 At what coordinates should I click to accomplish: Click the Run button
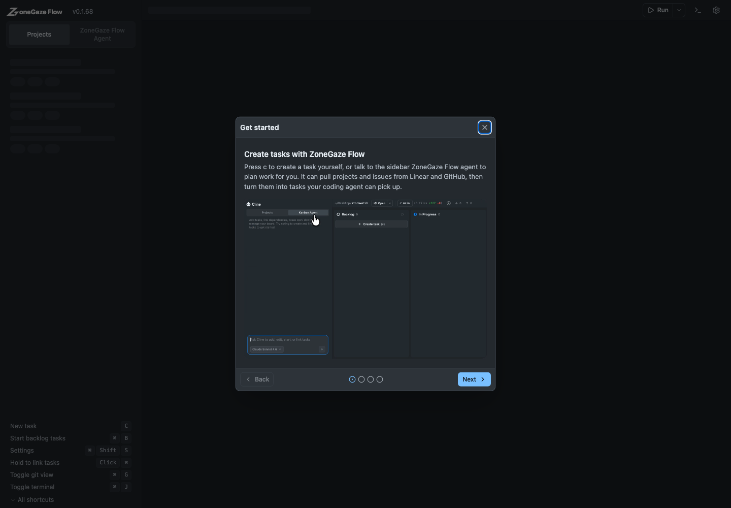point(658,10)
